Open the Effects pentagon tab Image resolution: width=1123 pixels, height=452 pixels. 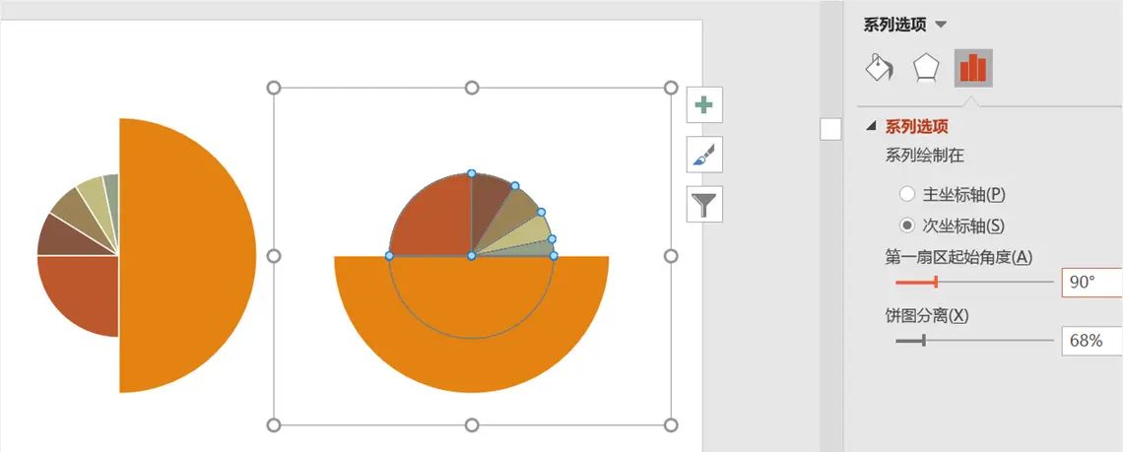tap(925, 69)
